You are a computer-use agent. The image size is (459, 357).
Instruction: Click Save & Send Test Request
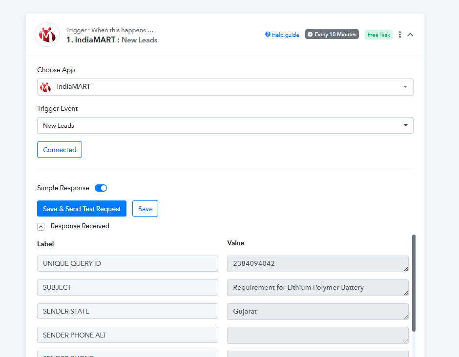pyautogui.click(x=82, y=209)
